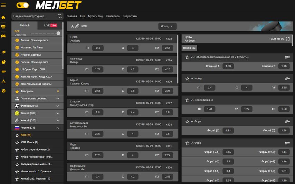Viewport: 295px width, 184px height.
Task: Collapse Победитель матча market chevron
Action: 192,57
